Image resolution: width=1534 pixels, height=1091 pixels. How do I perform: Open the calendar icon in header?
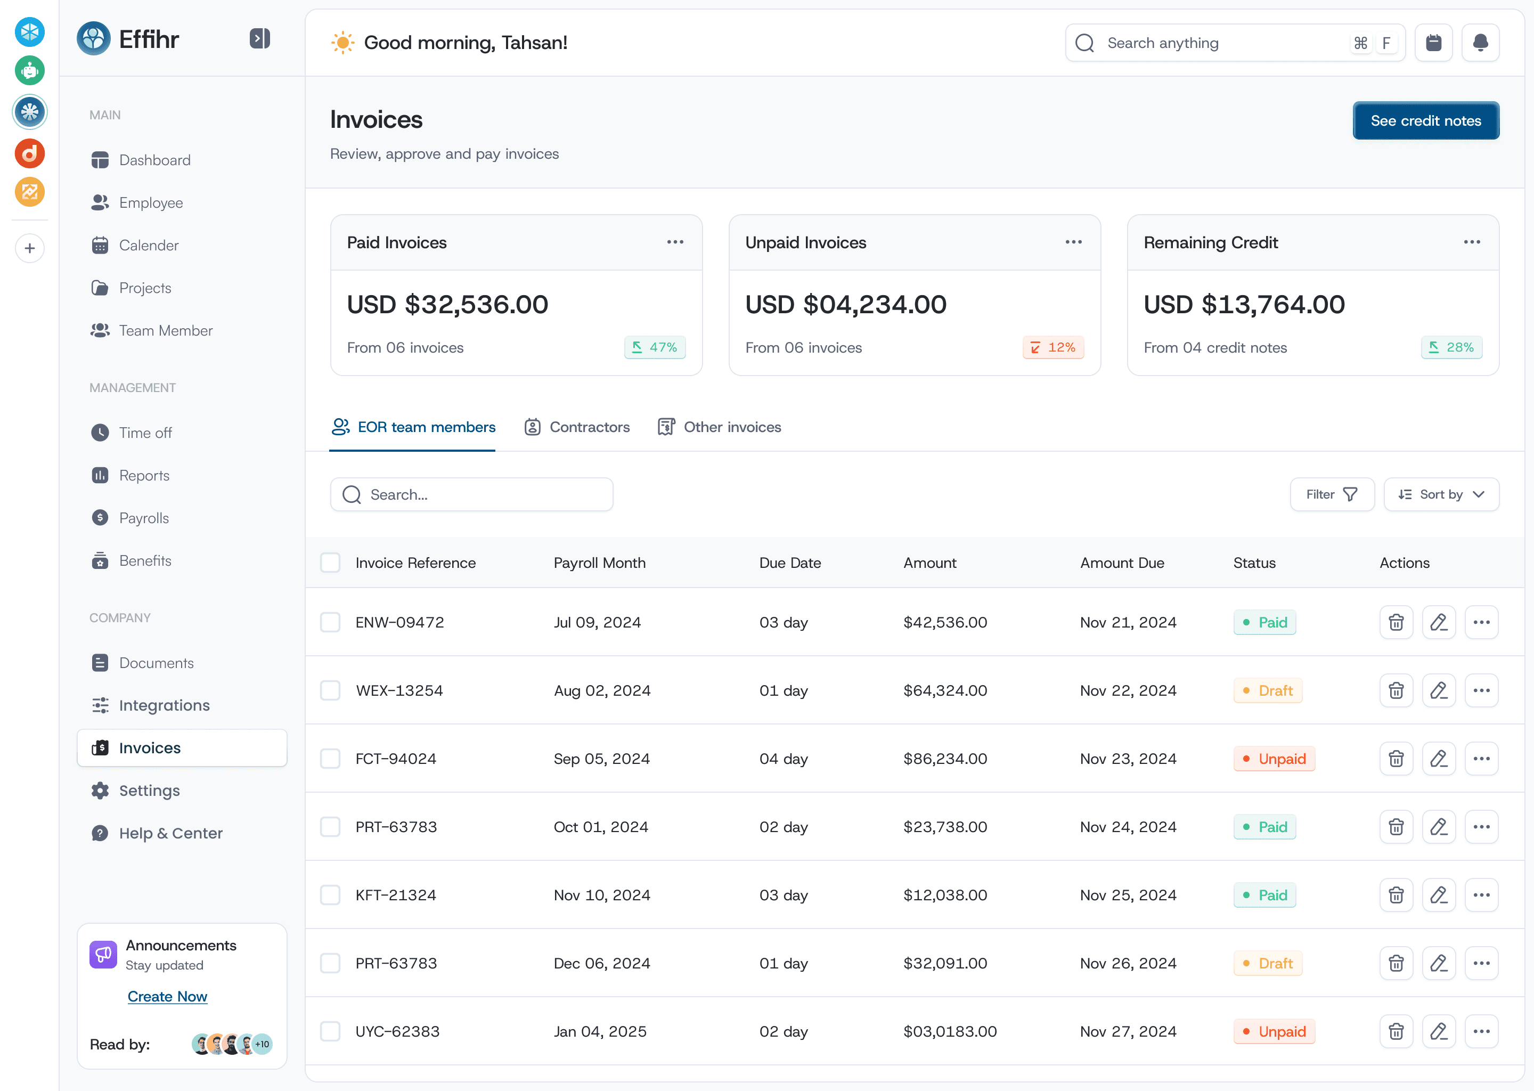(x=1433, y=43)
